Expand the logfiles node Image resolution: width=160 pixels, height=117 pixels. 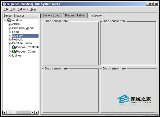coord(10,56)
